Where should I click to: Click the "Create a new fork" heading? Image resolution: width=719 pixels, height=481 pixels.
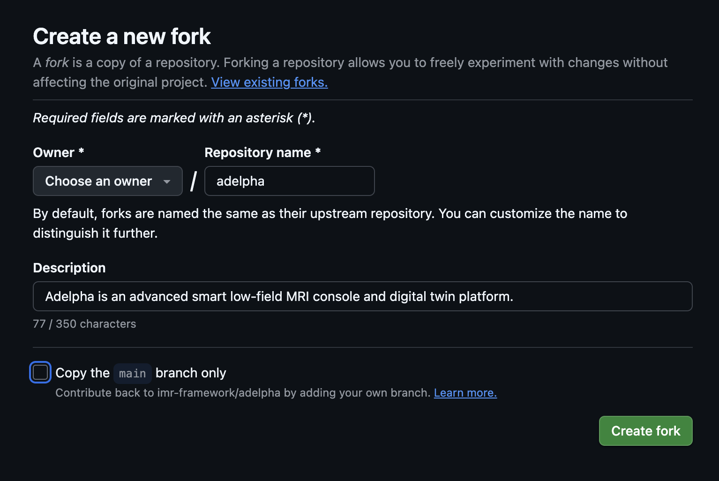pos(122,37)
